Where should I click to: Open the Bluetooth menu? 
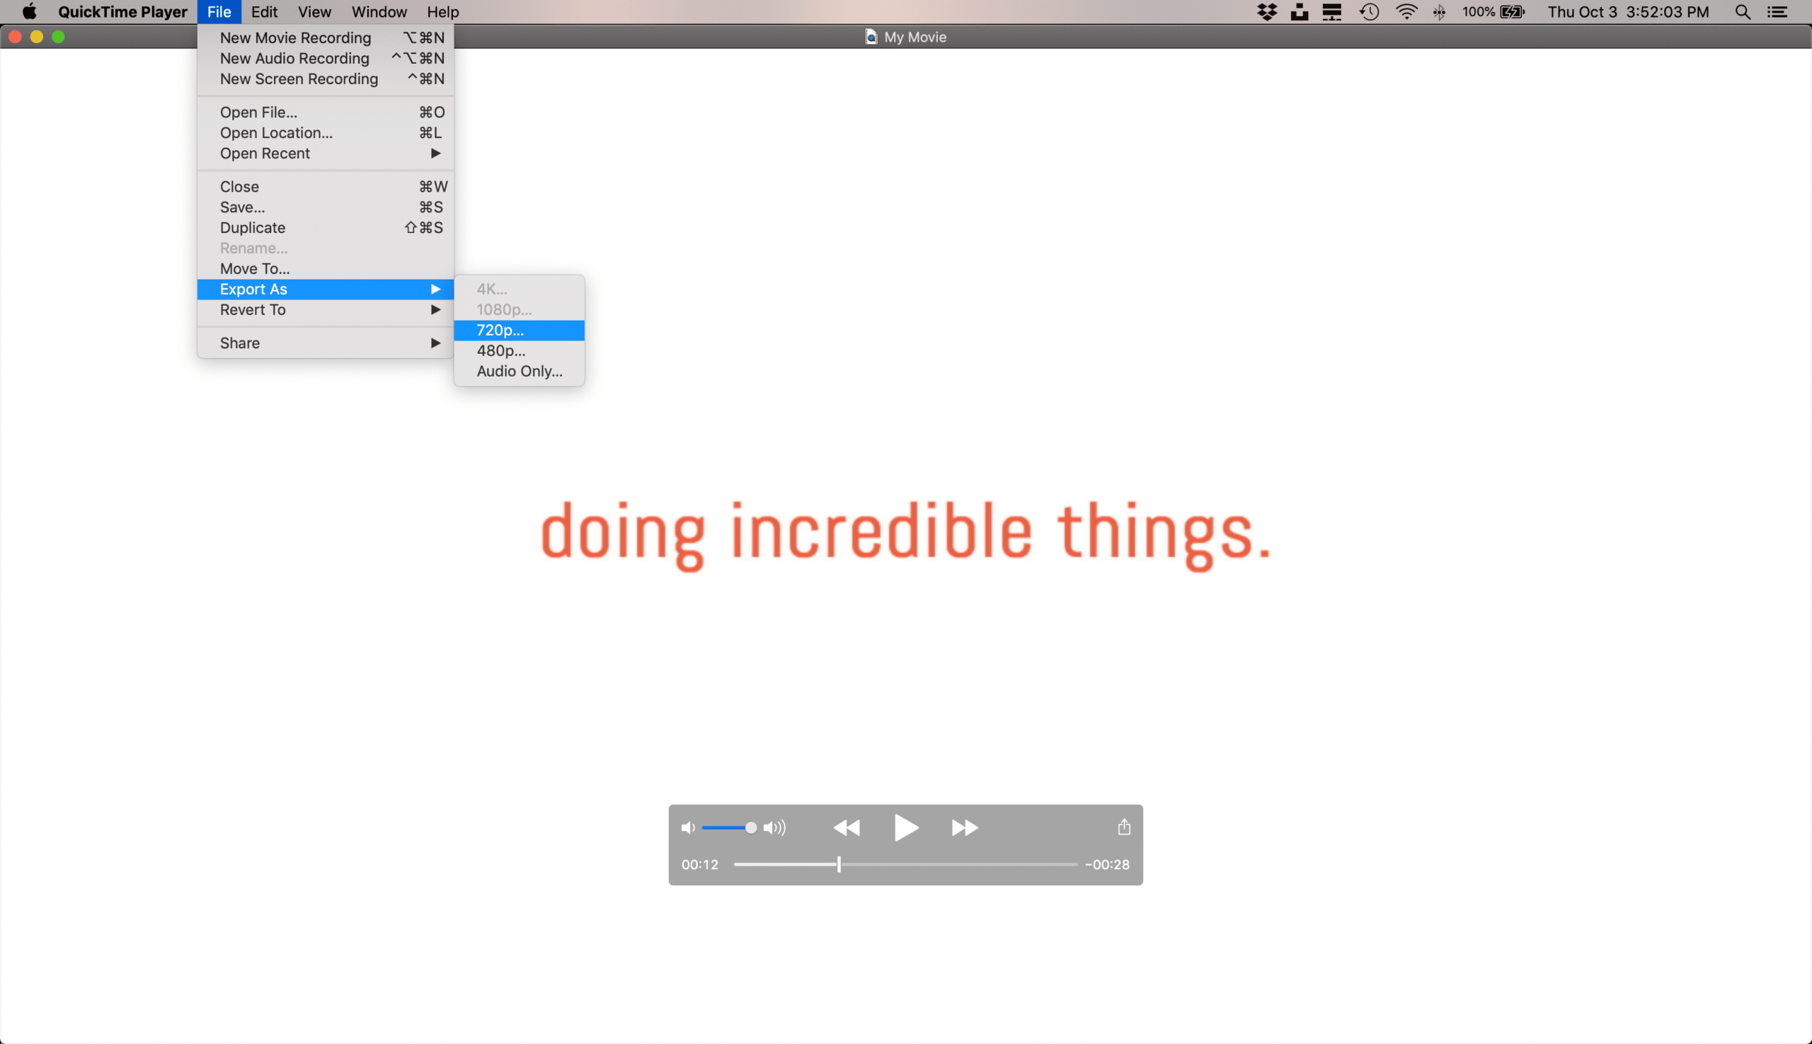tap(1440, 11)
